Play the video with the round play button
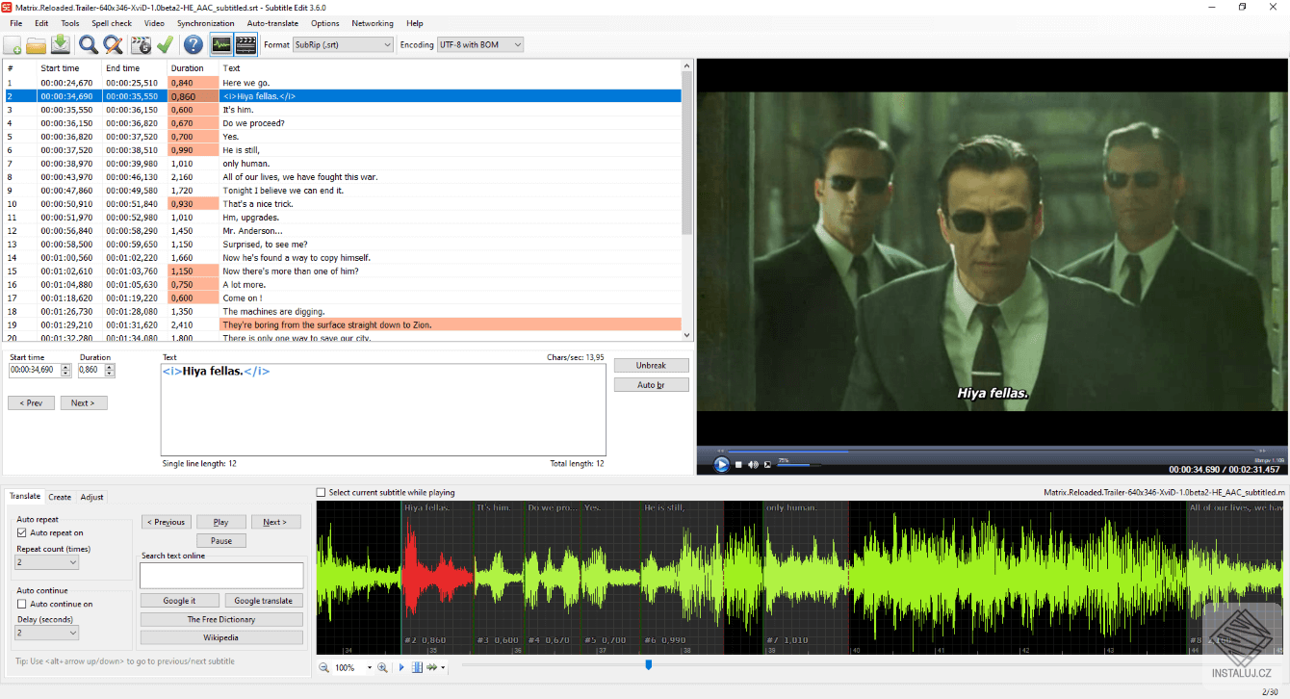 click(721, 464)
